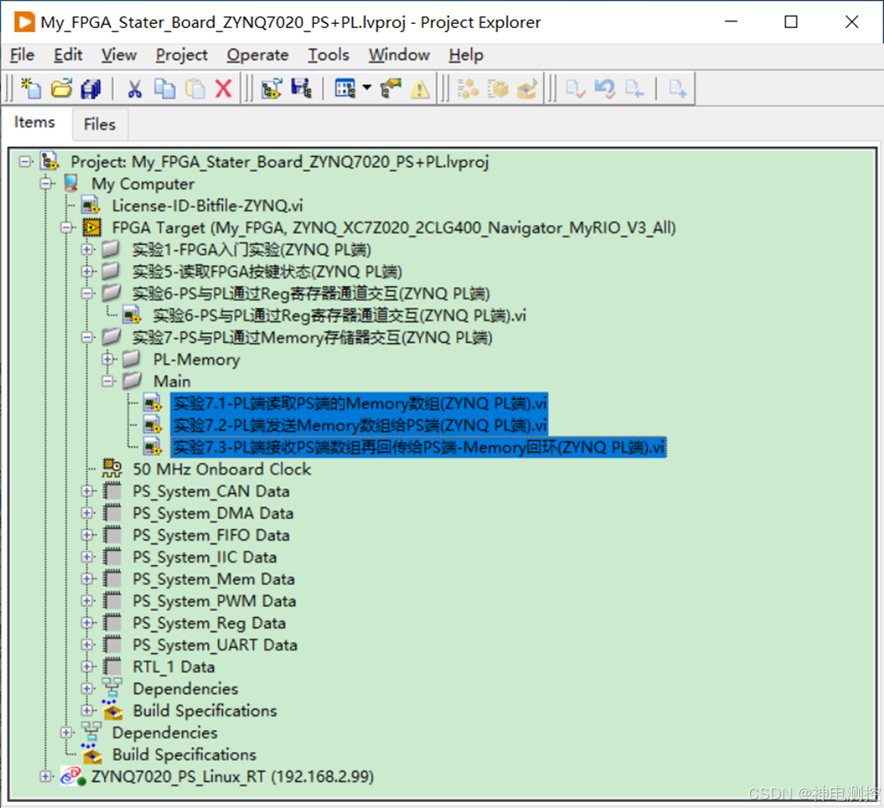Viewport: 884px width, 808px height.
Task: Expand the 实验5 folder node
Action: [87, 271]
